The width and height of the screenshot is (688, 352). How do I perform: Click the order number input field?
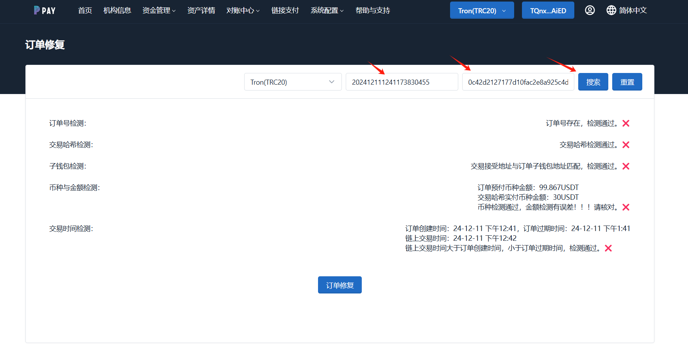402,82
